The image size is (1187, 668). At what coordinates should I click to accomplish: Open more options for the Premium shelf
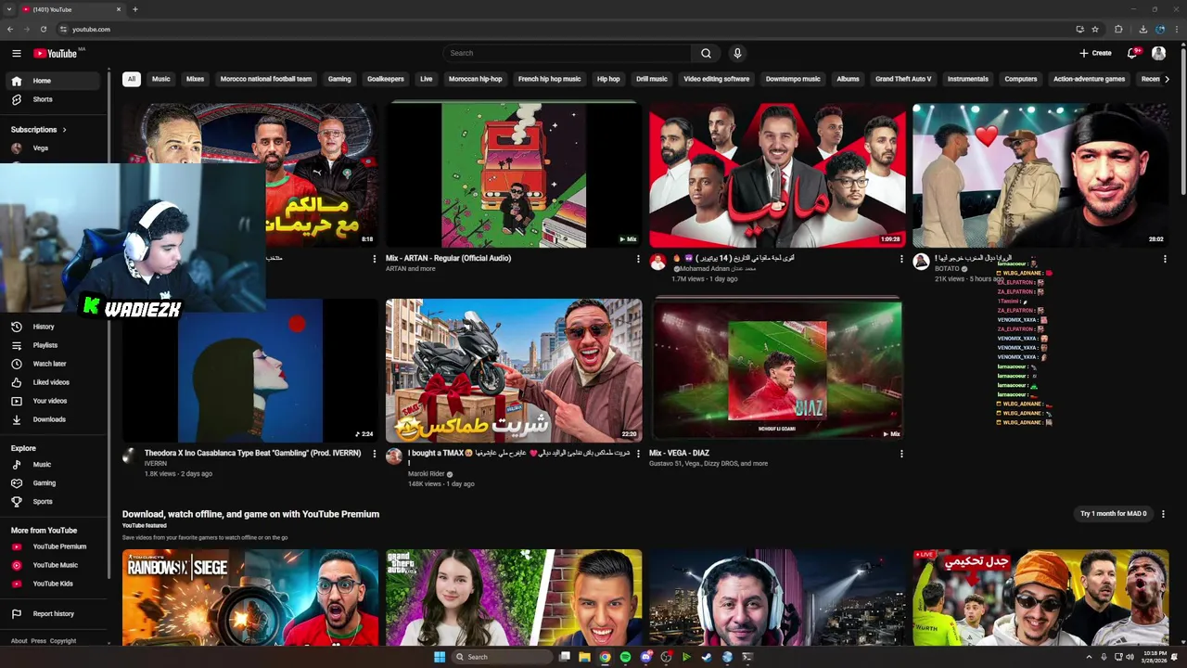coord(1163,514)
